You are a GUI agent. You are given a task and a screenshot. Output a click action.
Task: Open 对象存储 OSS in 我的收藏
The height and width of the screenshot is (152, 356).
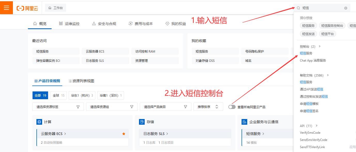coord(215,61)
